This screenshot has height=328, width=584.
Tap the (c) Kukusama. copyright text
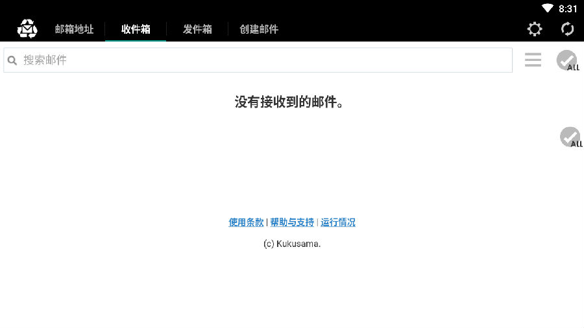pyautogui.click(x=292, y=244)
